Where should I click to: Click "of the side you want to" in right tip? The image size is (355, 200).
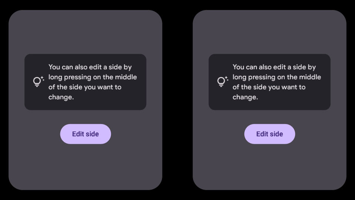point(269,87)
